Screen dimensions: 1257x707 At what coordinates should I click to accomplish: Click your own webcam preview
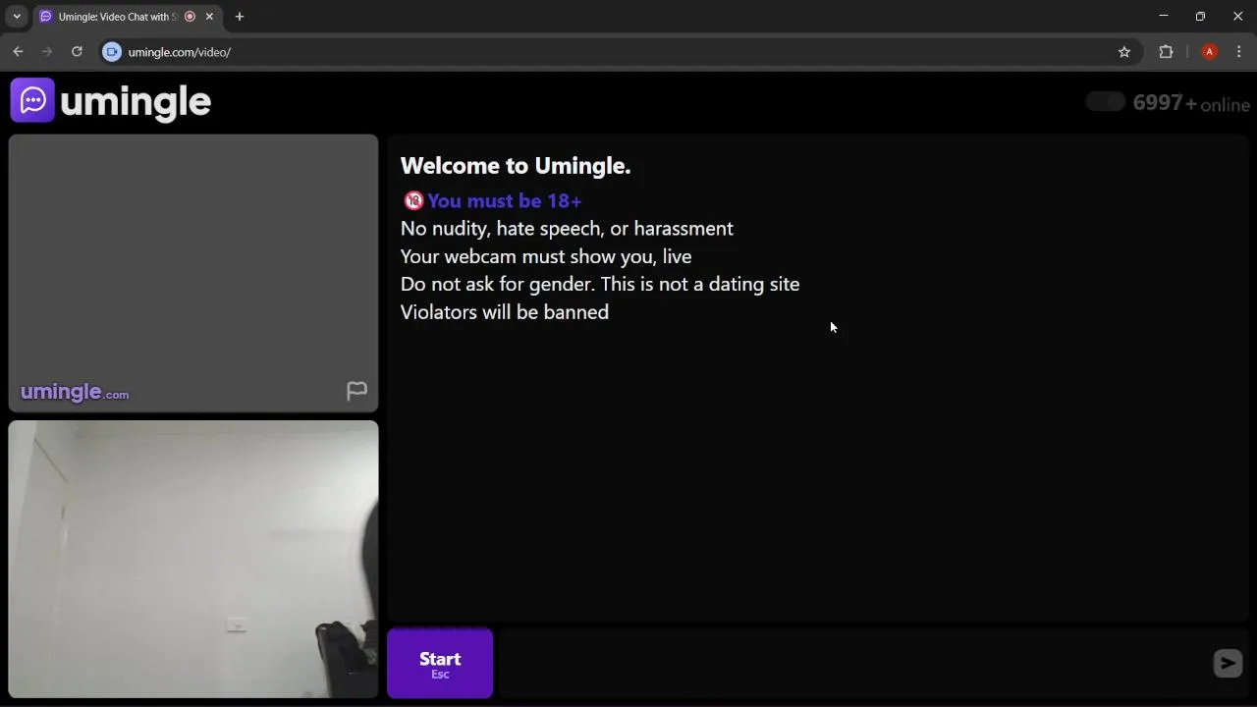tap(193, 560)
